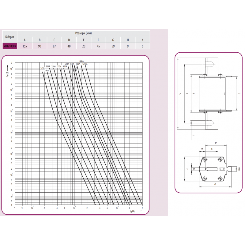This screenshot has width=245, height=245.
Task: Select the 315A curve label
Action: (x=59, y=66)
